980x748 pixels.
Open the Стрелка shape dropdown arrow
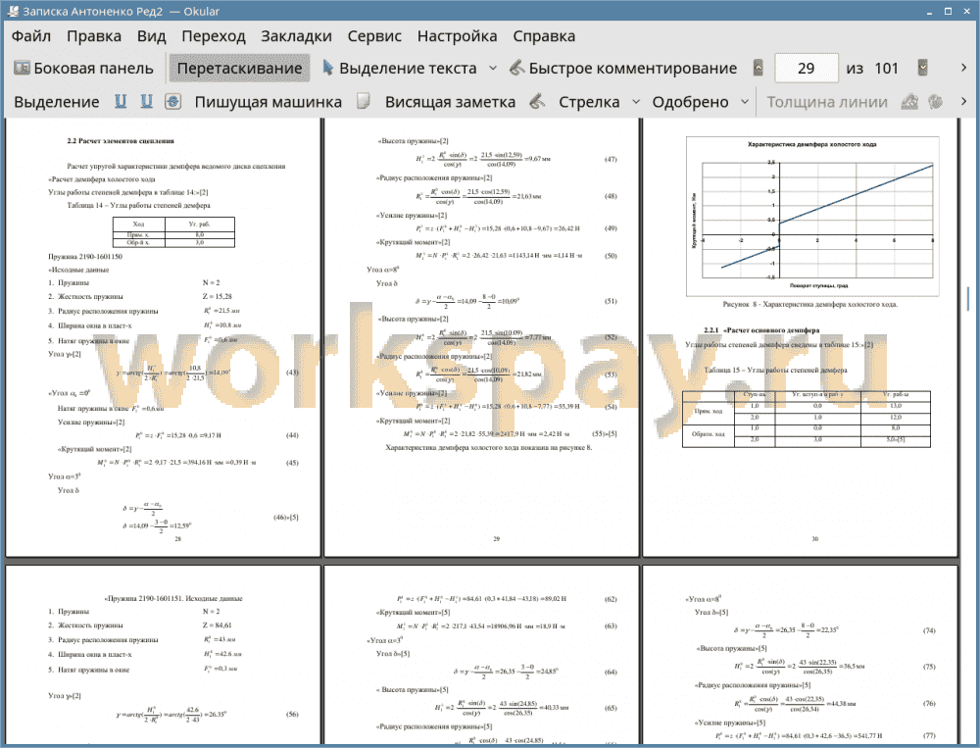636,101
